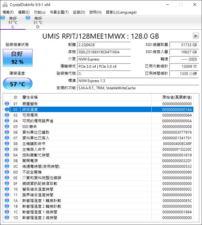Click status orb for 06 資料單位已讀取
Screen dimensions: 202x225
click(x=7, y=132)
